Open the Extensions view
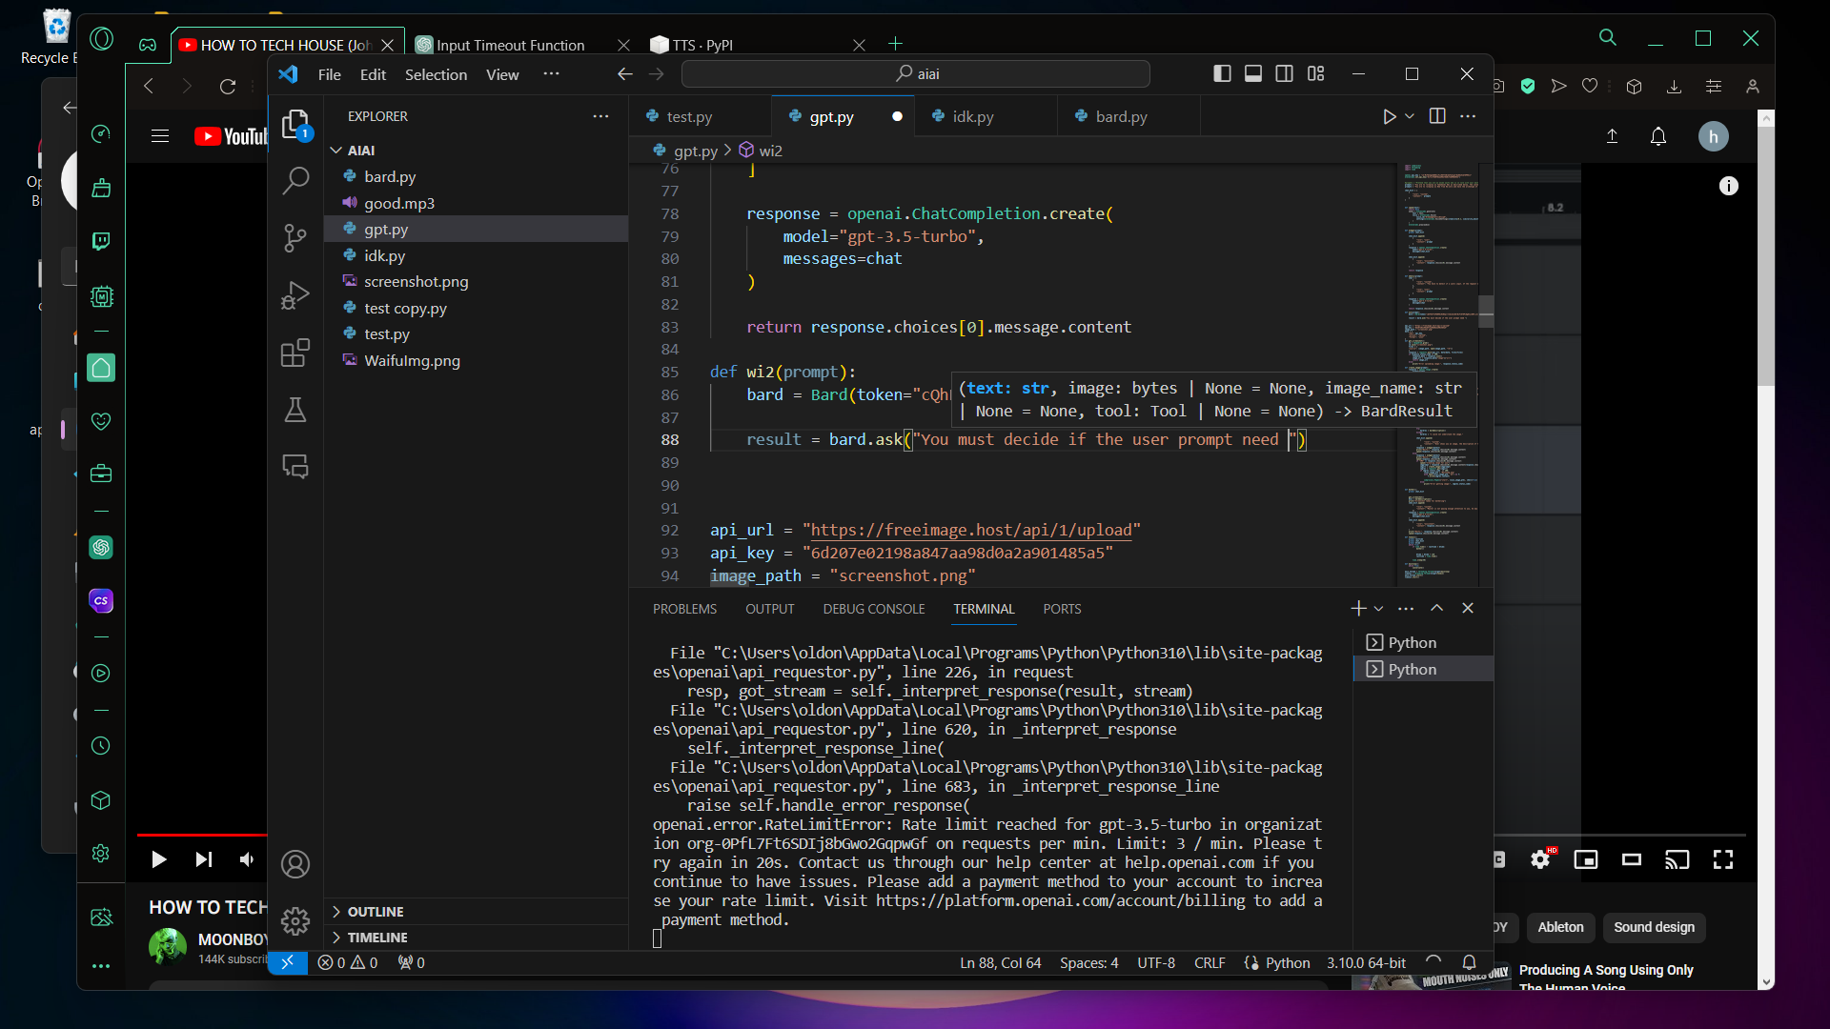 [x=295, y=353]
